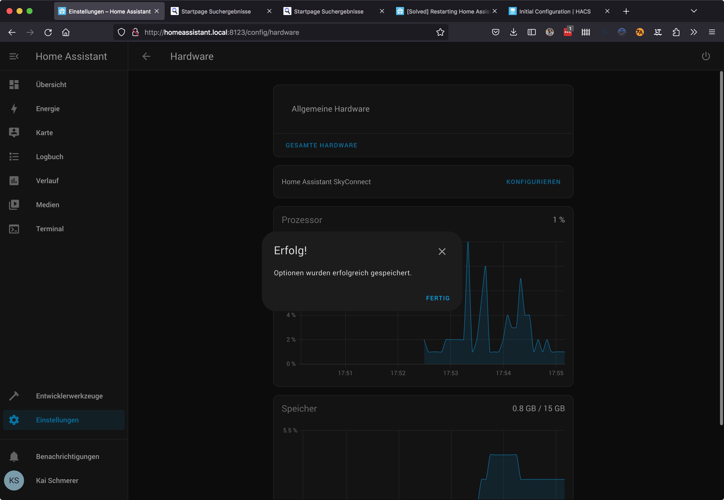This screenshot has height=500, width=724.
Task: Collapse the Home Assistant sidebar menu icon
Action: coord(14,56)
